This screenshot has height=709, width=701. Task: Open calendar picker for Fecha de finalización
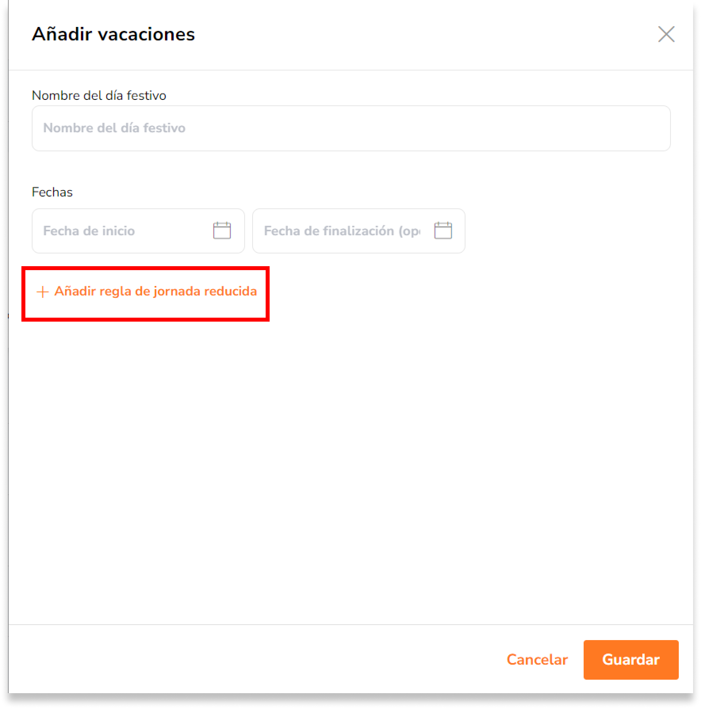443,231
